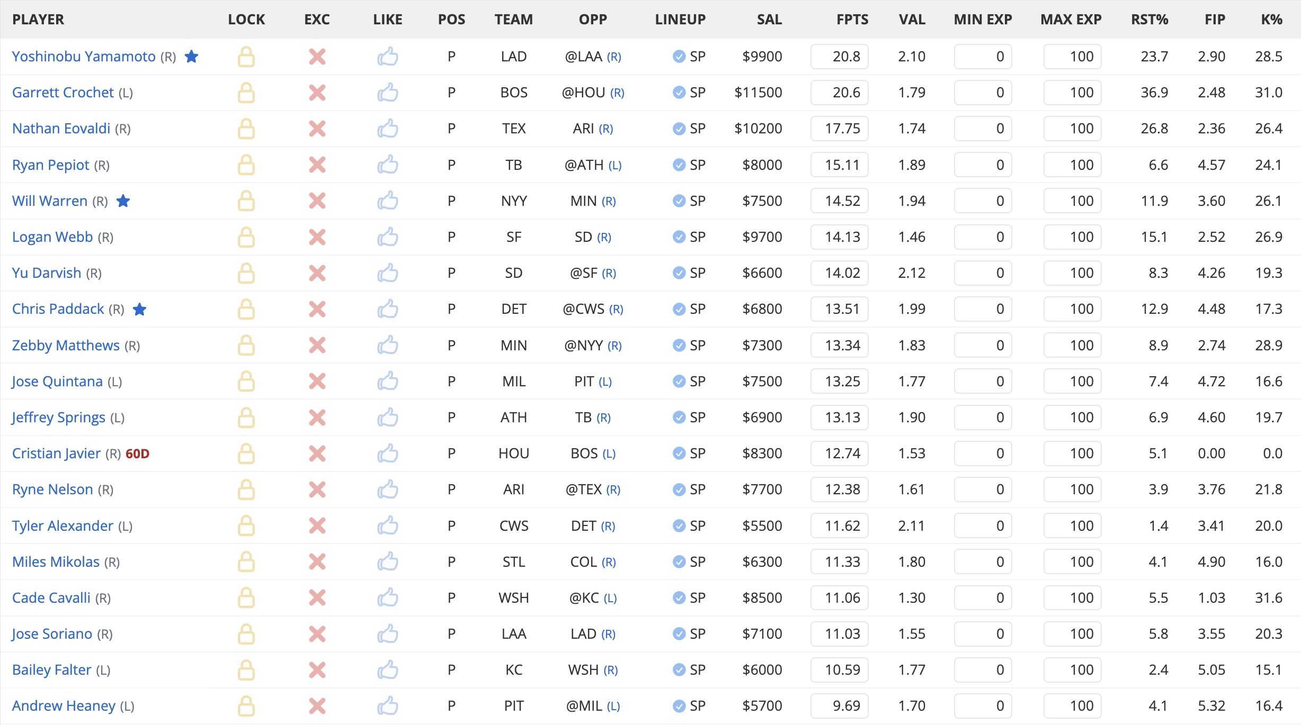Like Nathan Eovaldi with thumbs-up icon

point(388,129)
